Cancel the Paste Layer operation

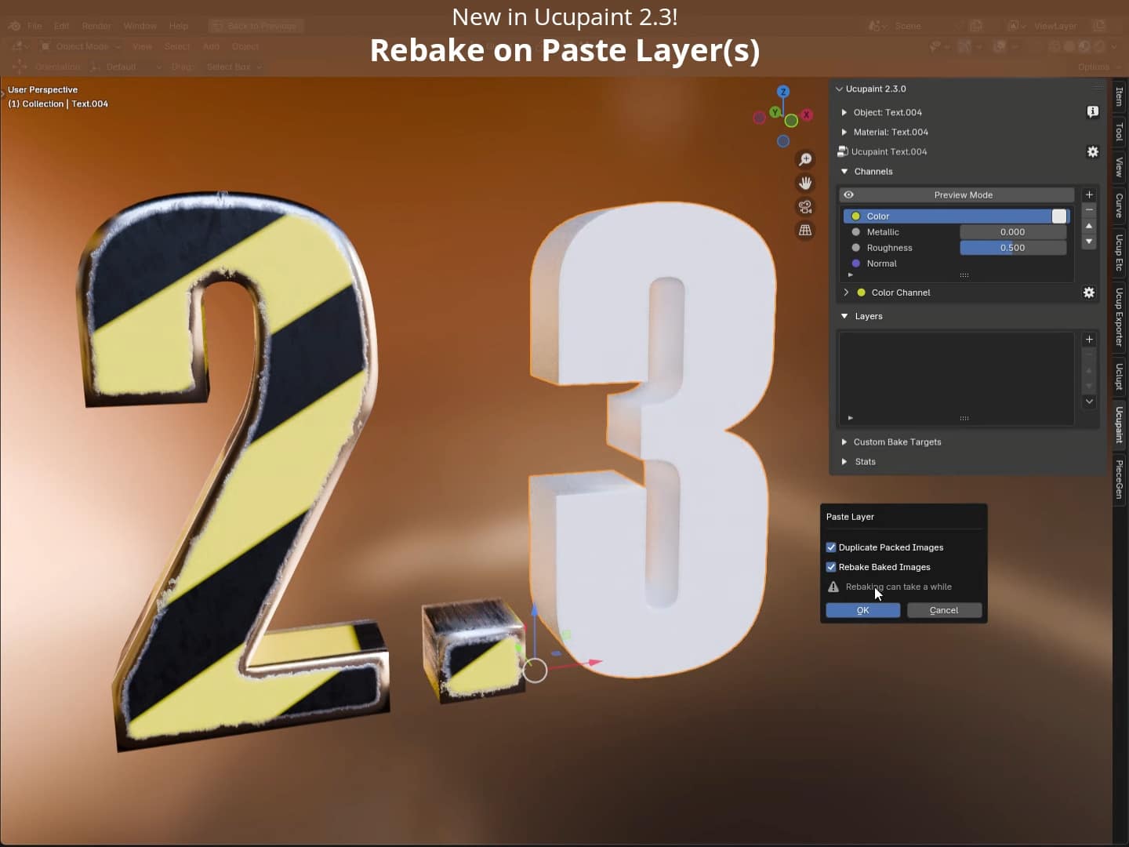pyautogui.click(x=944, y=610)
